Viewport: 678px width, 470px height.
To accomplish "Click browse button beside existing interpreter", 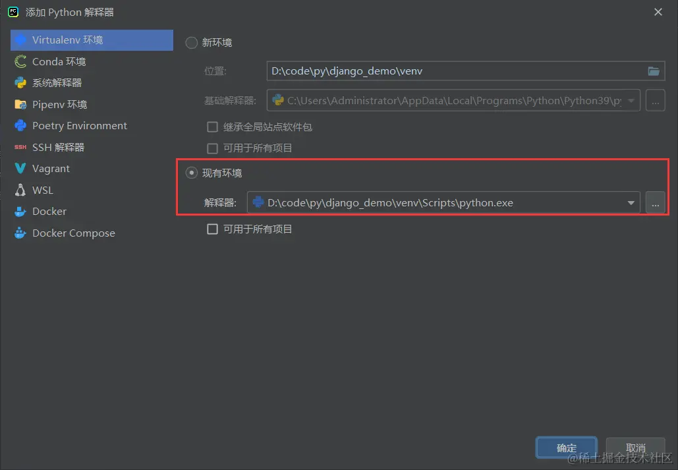I will pyautogui.click(x=655, y=202).
